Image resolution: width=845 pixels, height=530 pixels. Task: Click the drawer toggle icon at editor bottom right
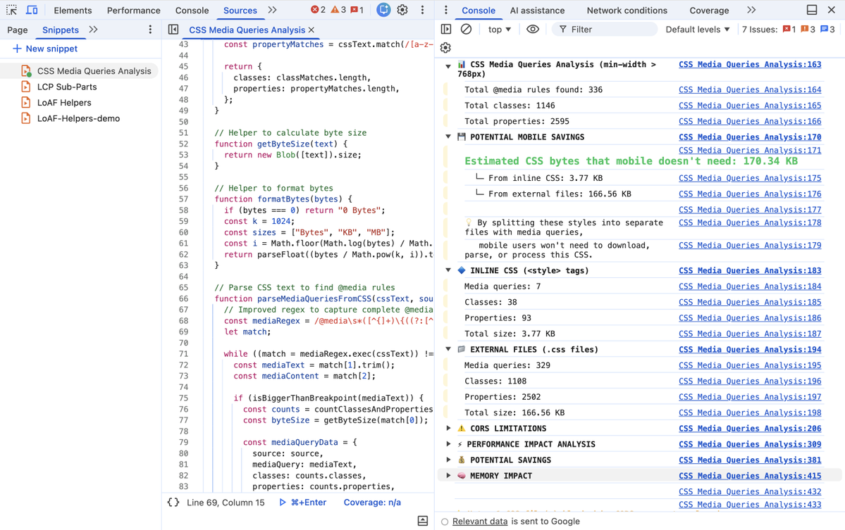click(x=423, y=521)
